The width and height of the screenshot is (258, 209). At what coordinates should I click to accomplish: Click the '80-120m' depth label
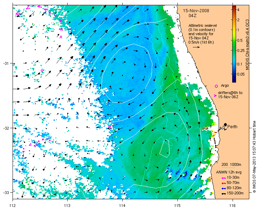(x=234, y=188)
